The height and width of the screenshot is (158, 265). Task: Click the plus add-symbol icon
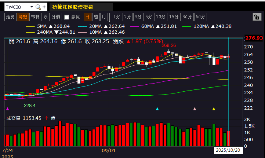click(44, 7)
